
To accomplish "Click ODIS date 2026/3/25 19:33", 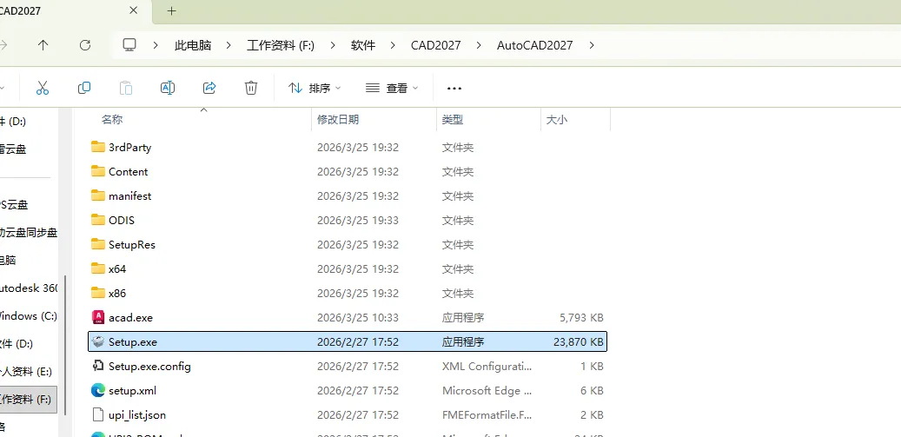I will tap(358, 220).
